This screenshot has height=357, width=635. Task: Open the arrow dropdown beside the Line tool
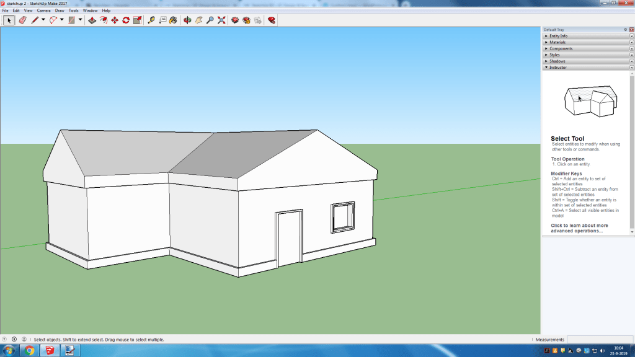[43, 20]
